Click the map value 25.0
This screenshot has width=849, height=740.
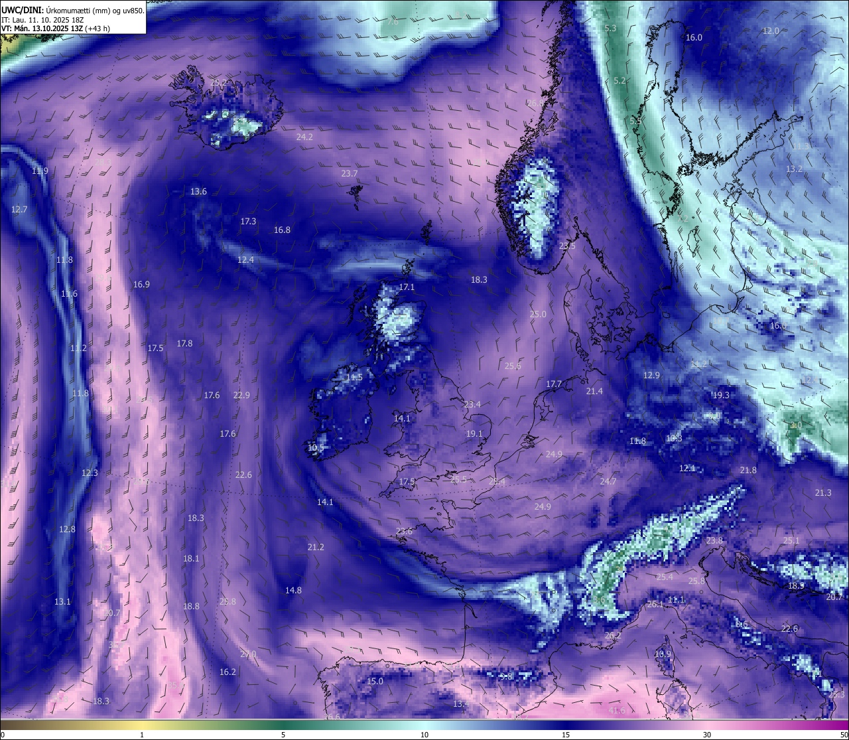click(x=538, y=314)
